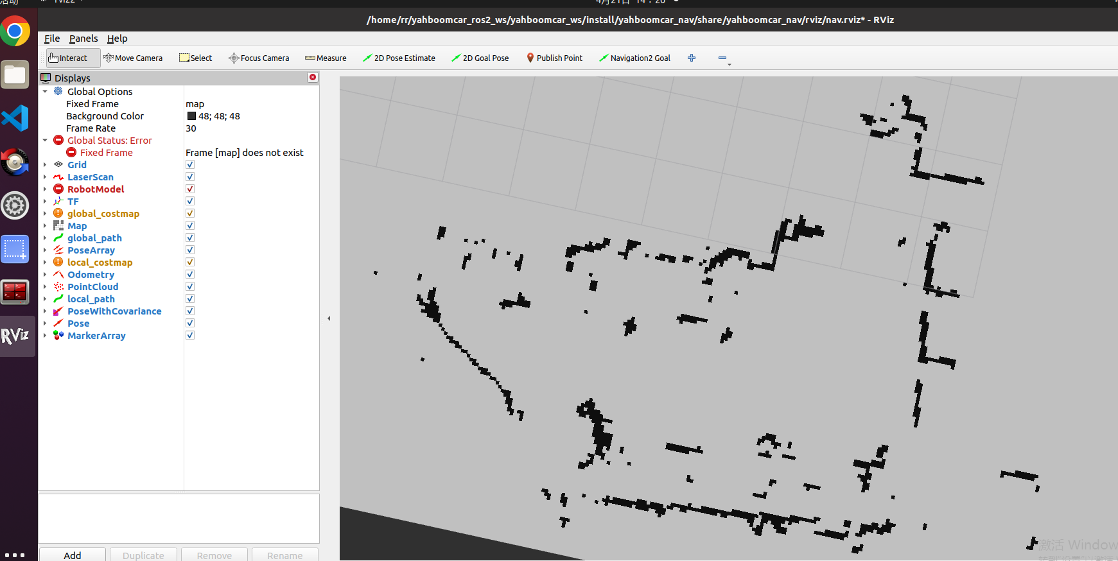The height and width of the screenshot is (561, 1118).
Task: Open the terminal icon in the dock
Action: [15, 292]
